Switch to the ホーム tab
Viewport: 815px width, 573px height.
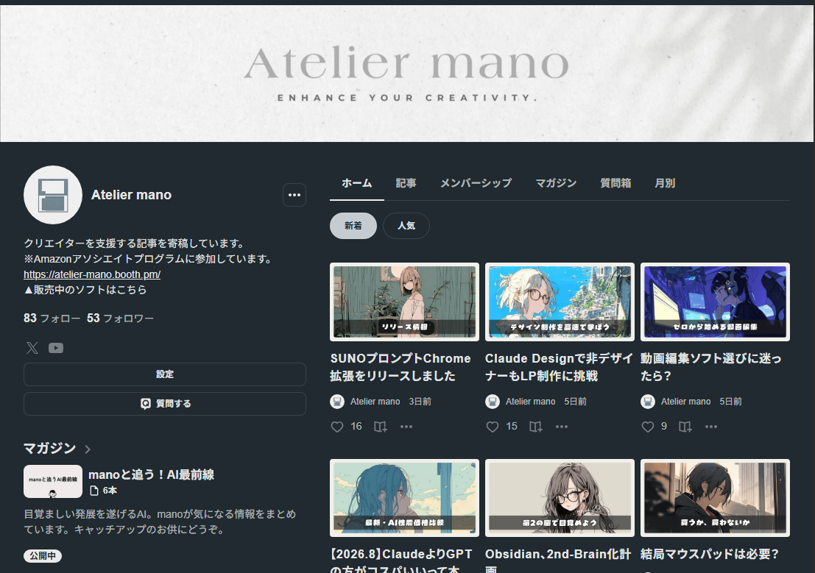point(356,183)
